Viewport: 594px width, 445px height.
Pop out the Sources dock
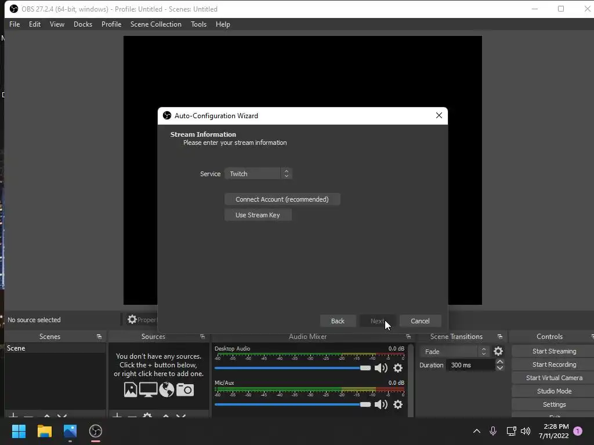(x=202, y=337)
